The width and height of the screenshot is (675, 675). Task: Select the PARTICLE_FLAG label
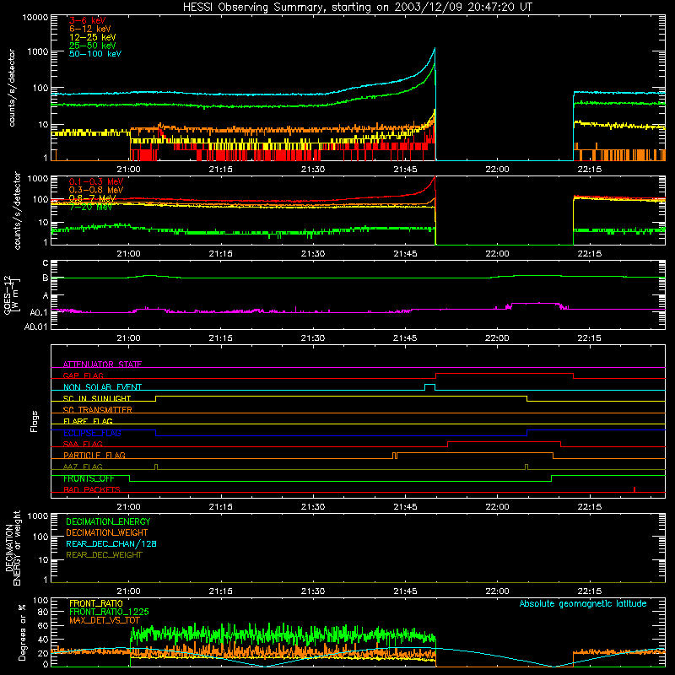coord(94,455)
